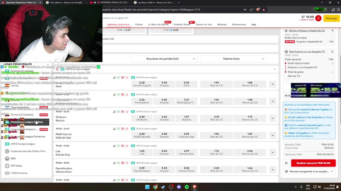Expand more markets for Panathinaikos match
Screen dimensions: 341x191
tap(273, 170)
